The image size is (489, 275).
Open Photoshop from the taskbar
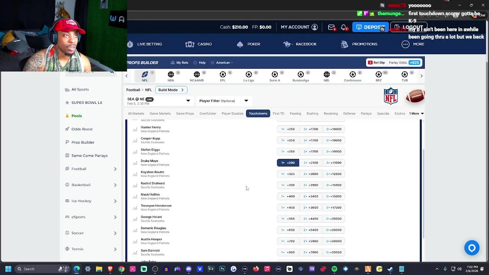[x=222, y=269]
